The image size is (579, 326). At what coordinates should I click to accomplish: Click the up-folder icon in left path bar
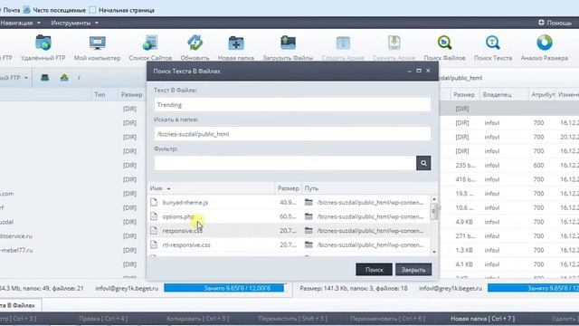(64, 78)
